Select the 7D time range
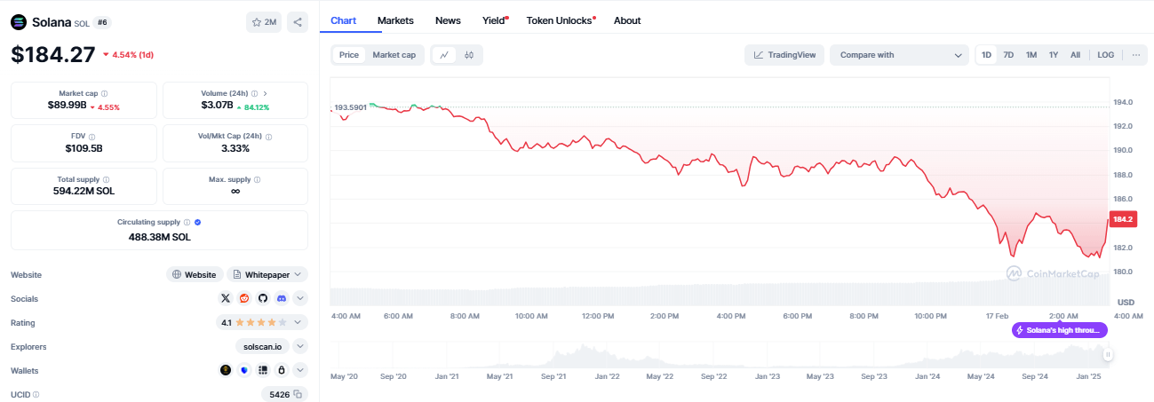The height and width of the screenshot is (402, 1154). [x=1008, y=55]
